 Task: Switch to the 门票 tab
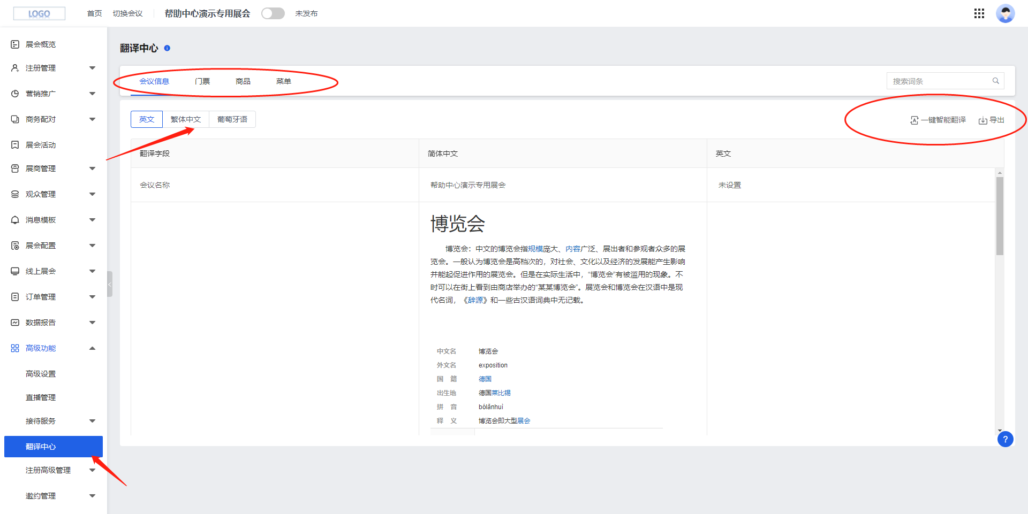point(202,81)
